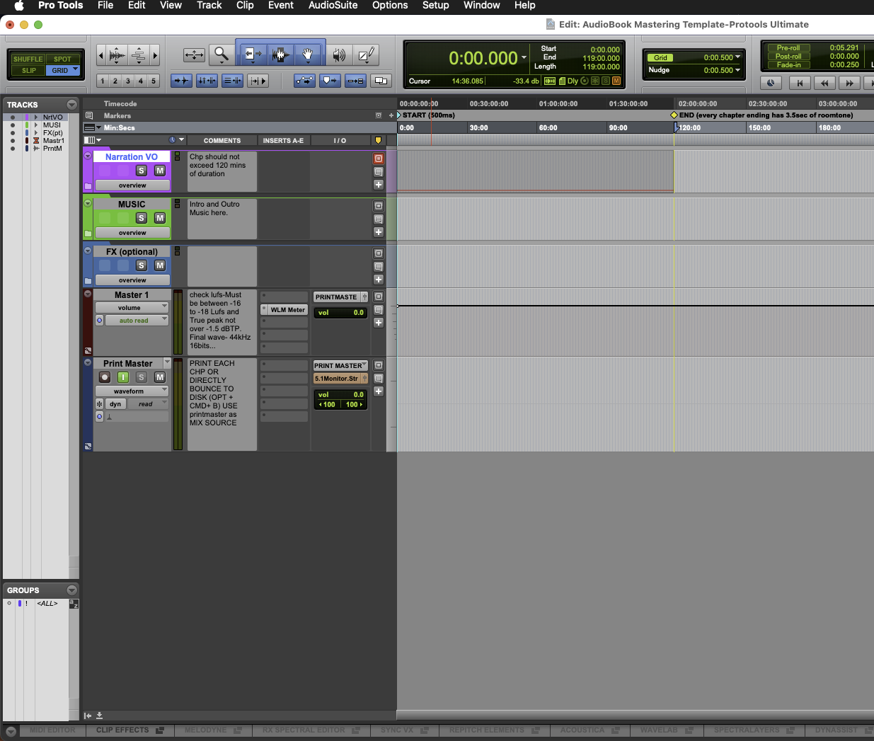Click the END marker in Markers ruler
874x741 pixels.
click(674, 115)
